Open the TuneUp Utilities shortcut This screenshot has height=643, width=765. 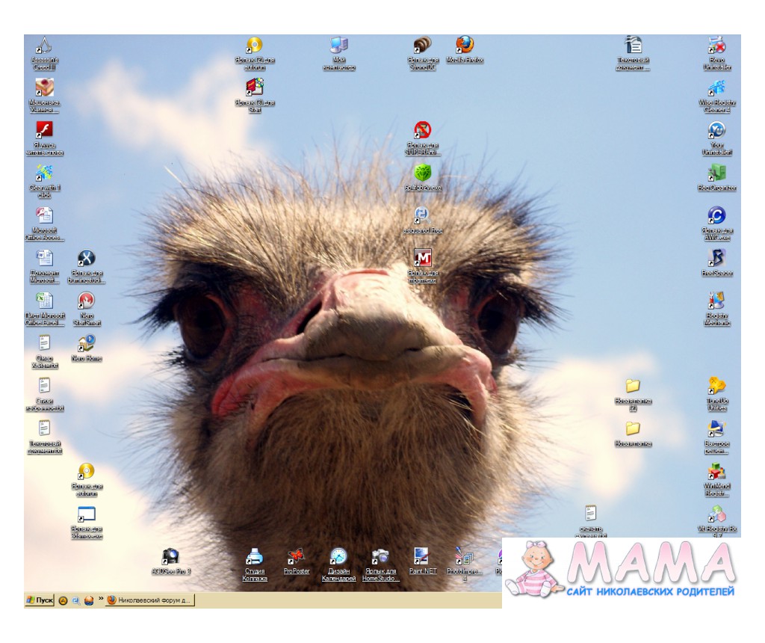716,387
